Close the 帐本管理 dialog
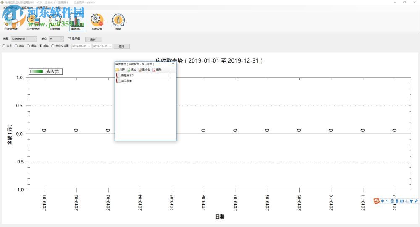Screen dimensions: 420x227 (173, 64)
